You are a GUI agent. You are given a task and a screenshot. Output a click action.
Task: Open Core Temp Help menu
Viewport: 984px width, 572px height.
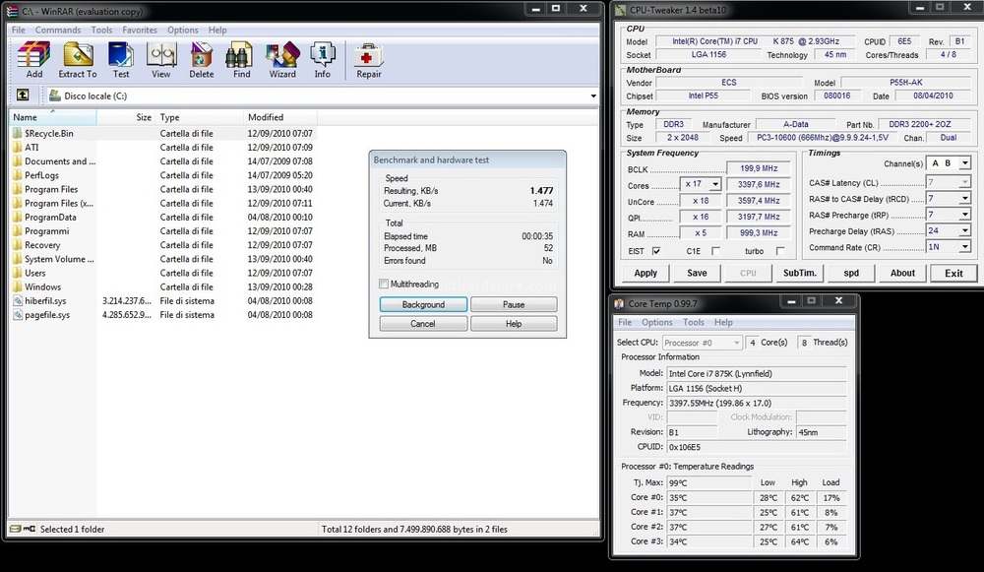(723, 322)
